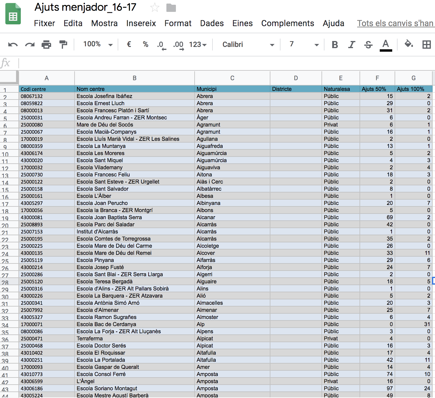Select cell 'Mare de Déu del Socós'
435x398 pixels.
point(135,125)
